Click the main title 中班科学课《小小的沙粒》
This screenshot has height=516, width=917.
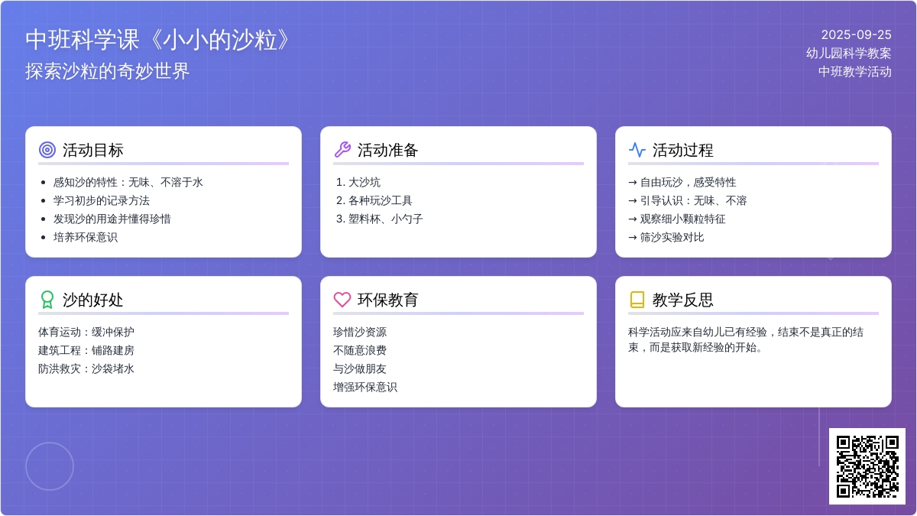159,40
